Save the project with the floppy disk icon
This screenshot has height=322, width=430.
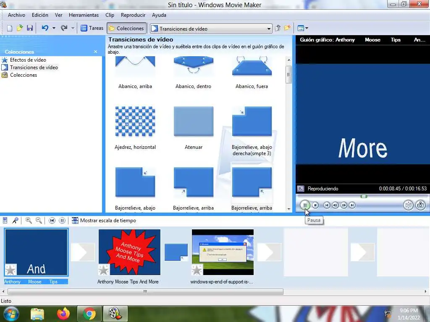pyautogui.click(x=30, y=28)
